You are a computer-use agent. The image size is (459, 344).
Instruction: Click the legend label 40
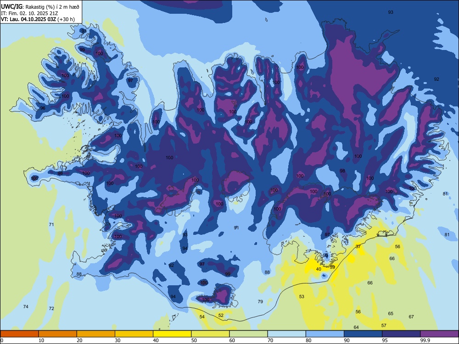[x=156, y=340]
